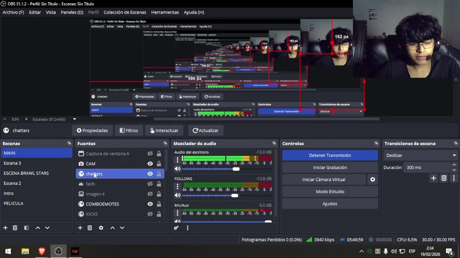Remove scene transition with trash icon

tap(444, 178)
